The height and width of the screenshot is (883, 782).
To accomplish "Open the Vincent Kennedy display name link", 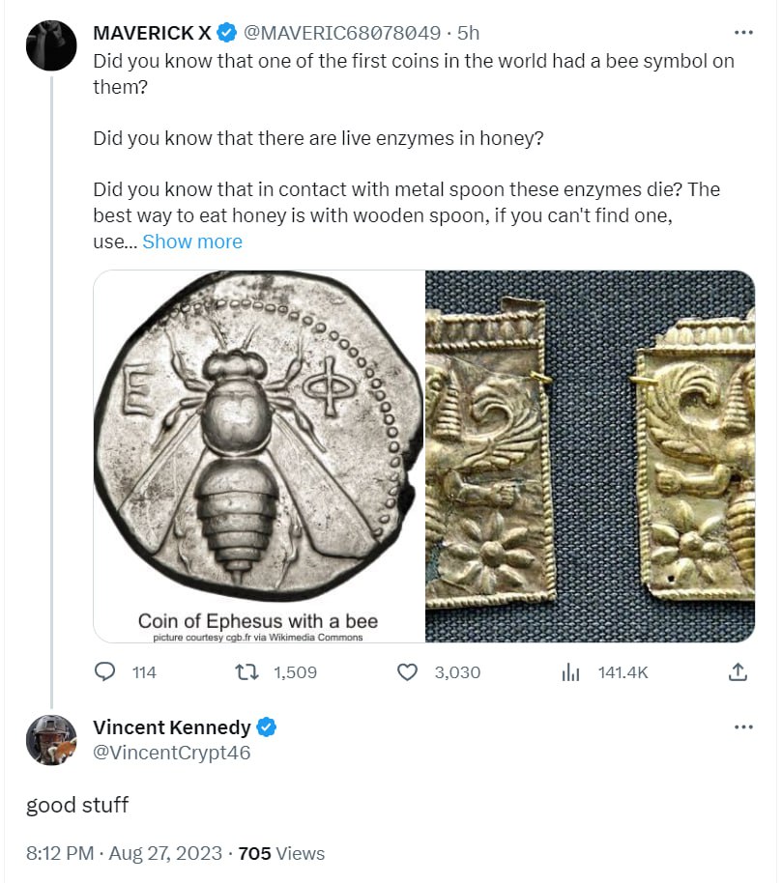I will (x=171, y=727).
